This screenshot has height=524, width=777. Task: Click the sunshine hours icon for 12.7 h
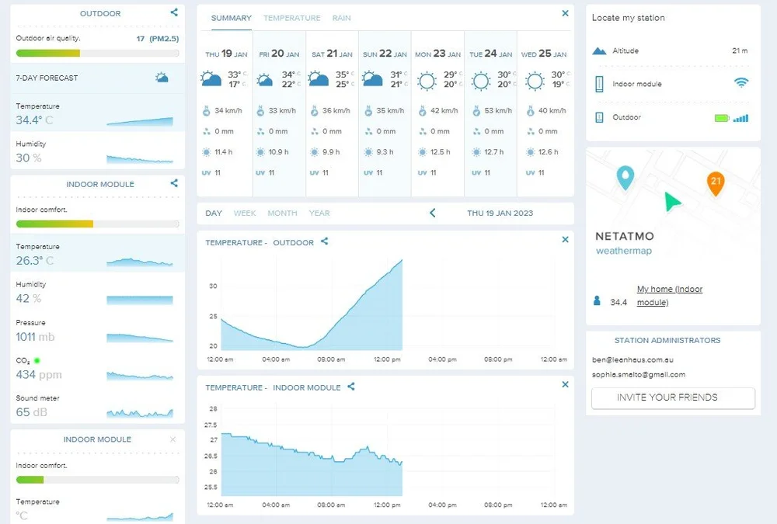pos(476,152)
